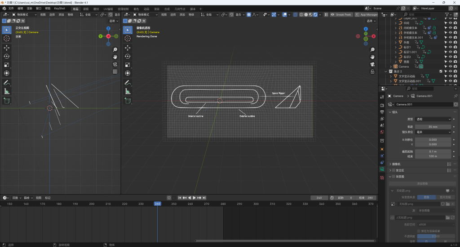Select the Rotate tool in left viewport

pos(7,56)
